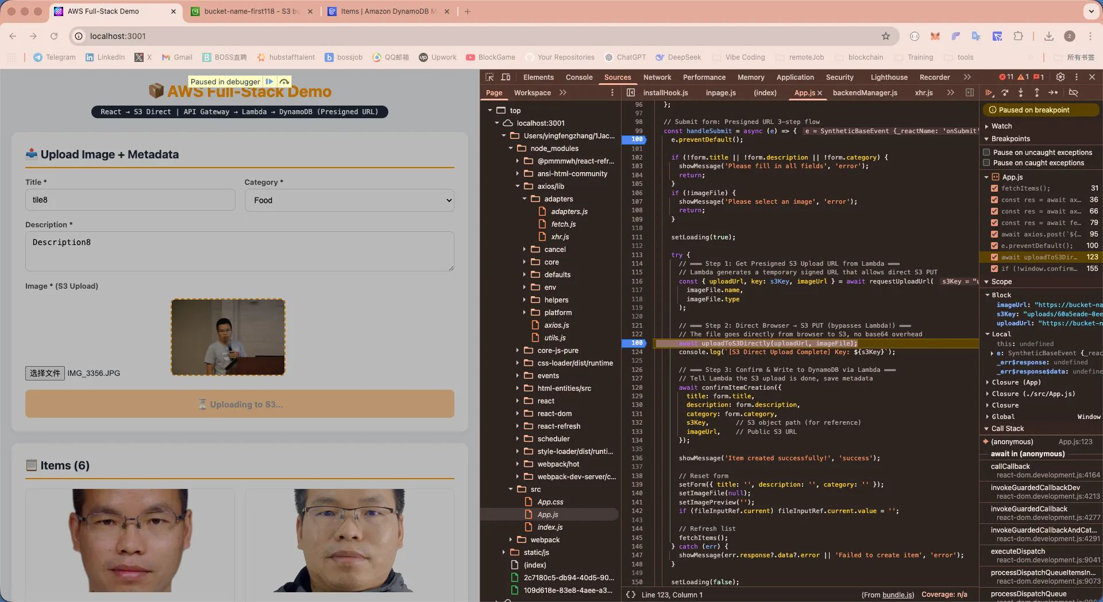Open the ChatGPT bookmark

coord(626,57)
